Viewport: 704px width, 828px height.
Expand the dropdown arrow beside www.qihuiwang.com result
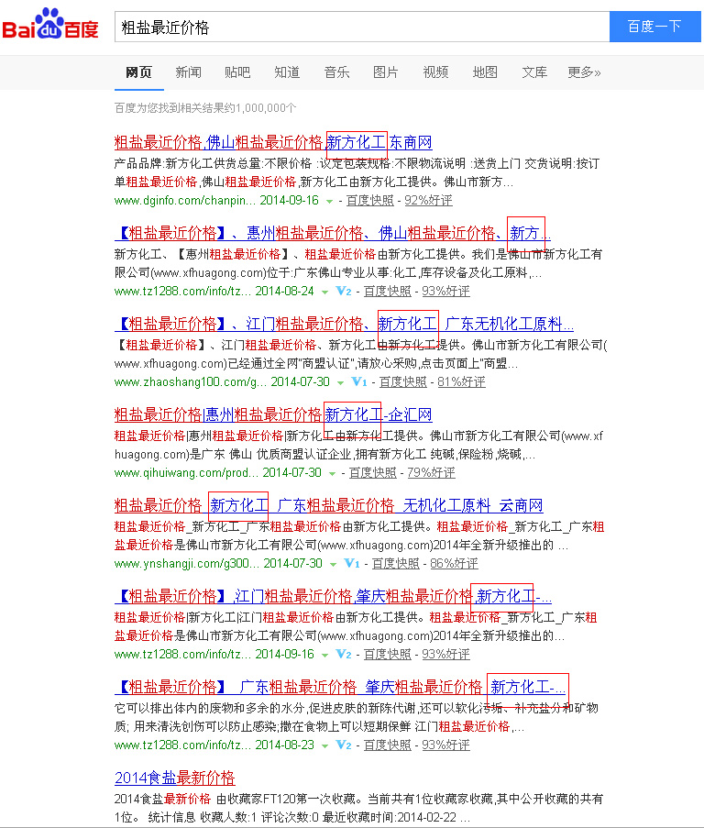[x=333, y=474]
